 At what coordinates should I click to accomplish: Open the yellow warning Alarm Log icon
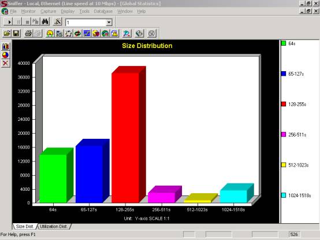click(115, 34)
